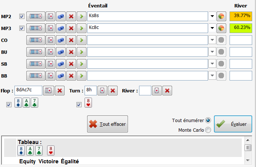Click the card picker icon for MP3
The height and width of the screenshot is (167, 257).
click(x=50, y=28)
